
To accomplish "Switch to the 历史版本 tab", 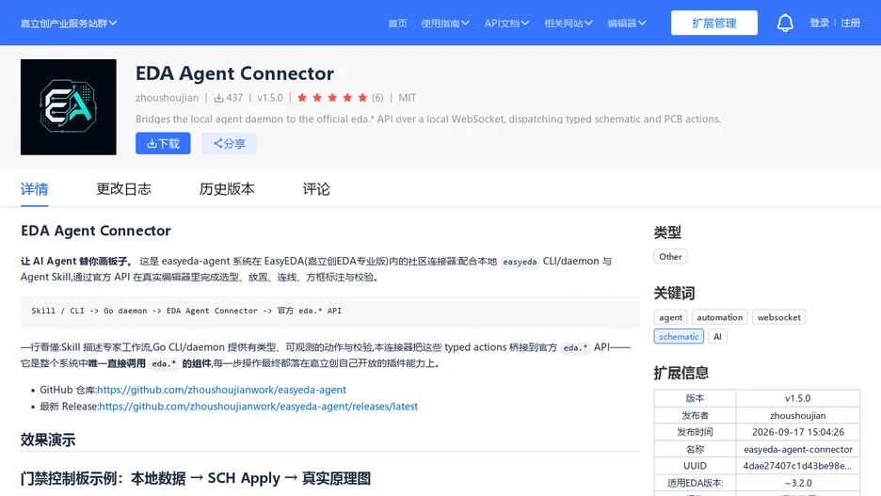I will pyautogui.click(x=227, y=189).
